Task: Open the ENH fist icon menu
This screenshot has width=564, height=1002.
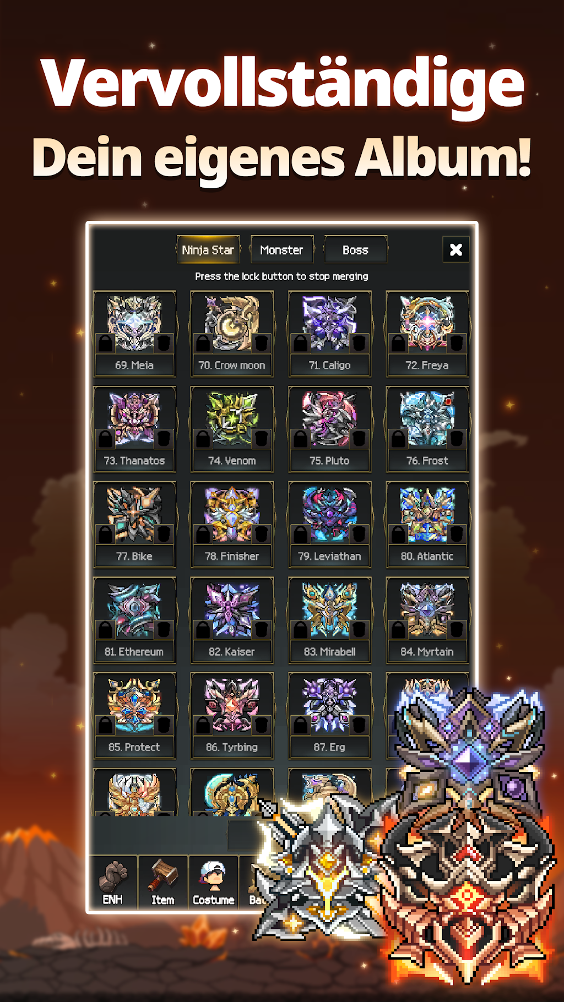Action: (x=113, y=883)
